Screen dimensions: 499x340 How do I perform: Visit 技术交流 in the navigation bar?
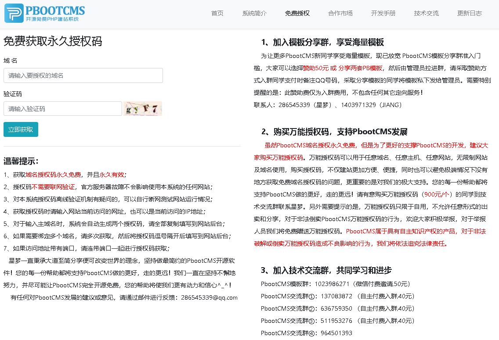tap(426, 13)
